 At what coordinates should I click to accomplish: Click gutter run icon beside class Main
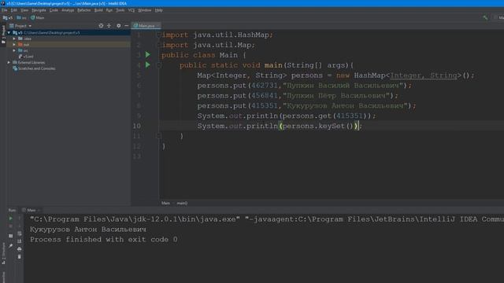point(148,54)
